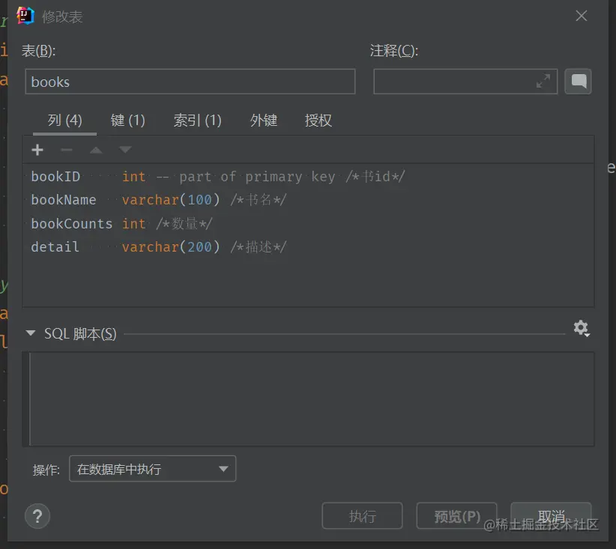Expand the comment field editor
Screen dimensions: 616x549
click(543, 82)
